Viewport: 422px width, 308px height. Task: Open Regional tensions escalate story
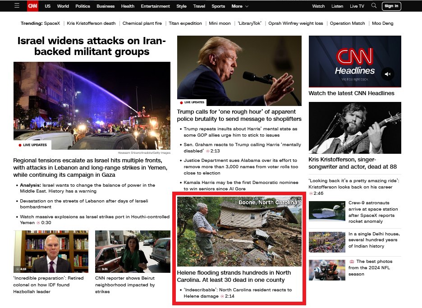[91, 167]
